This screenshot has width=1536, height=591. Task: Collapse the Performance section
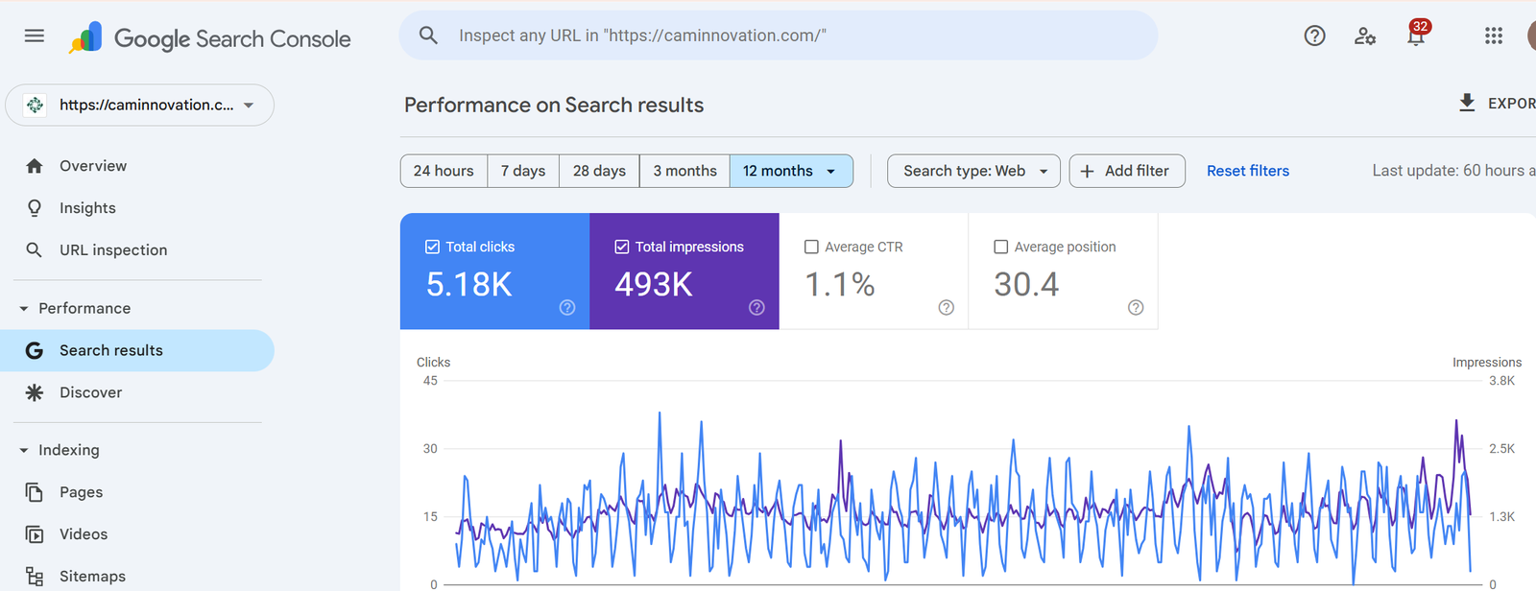[x=24, y=308]
